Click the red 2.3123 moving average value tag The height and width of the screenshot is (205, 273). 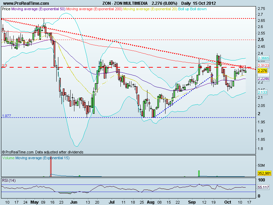click(x=263, y=66)
